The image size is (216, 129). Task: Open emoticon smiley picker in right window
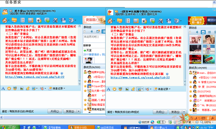click(114, 89)
